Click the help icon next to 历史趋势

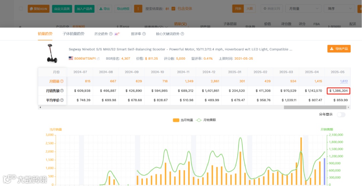pos(111,34)
